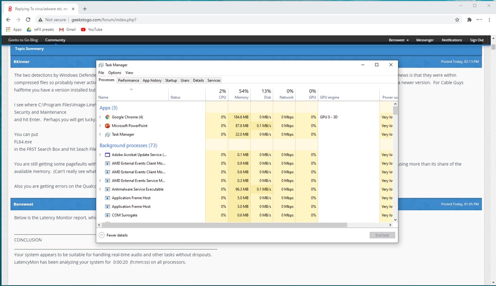Image resolution: width=496 pixels, height=286 pixels.
Task: Click Task Manager vertical scrollbar thumb
Action: coord(395,110)
